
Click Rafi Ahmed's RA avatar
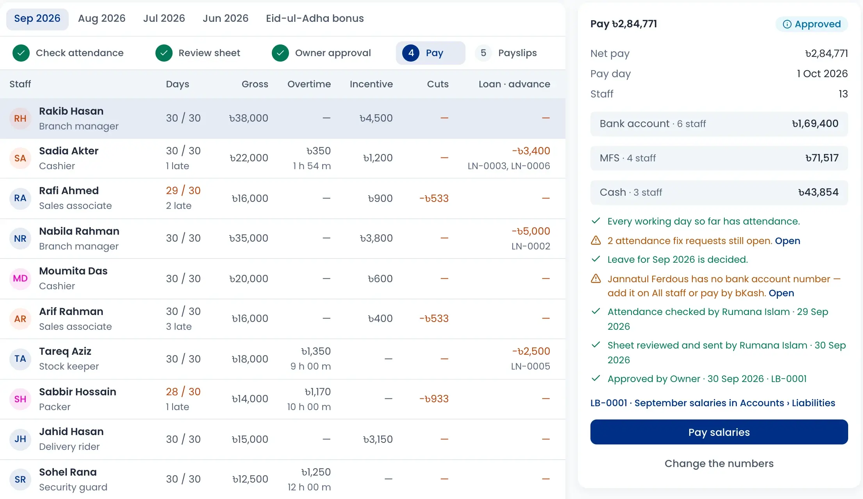point(20,198)
